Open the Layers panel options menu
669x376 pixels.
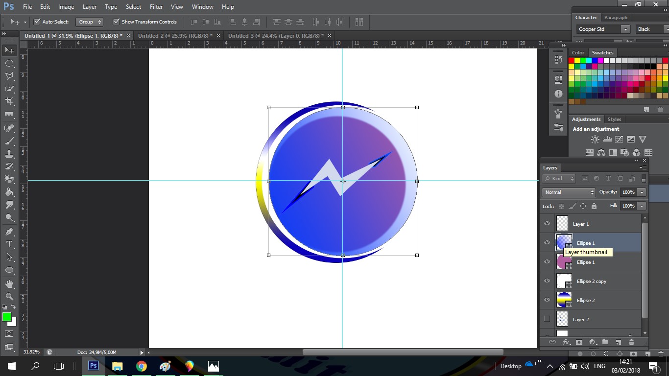(643, 168)
